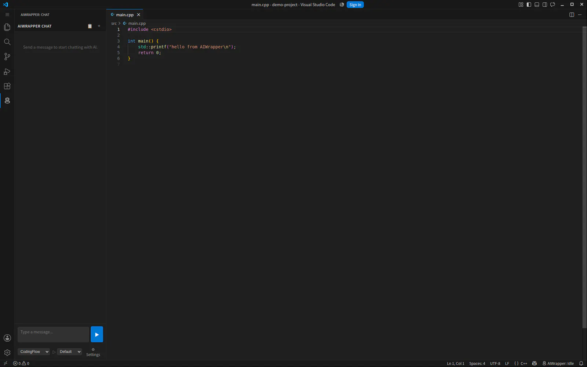Open the Run and Debug view
Screen dimensions: 587x367
(7, 72)
